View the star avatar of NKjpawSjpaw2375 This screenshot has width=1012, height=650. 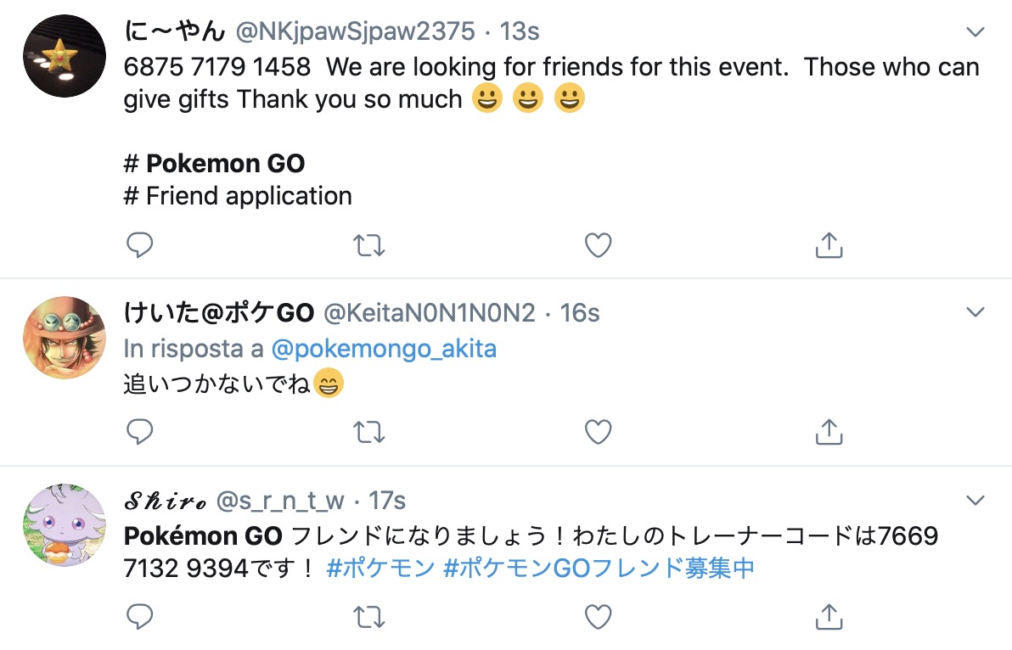click(x=65, y=56)
